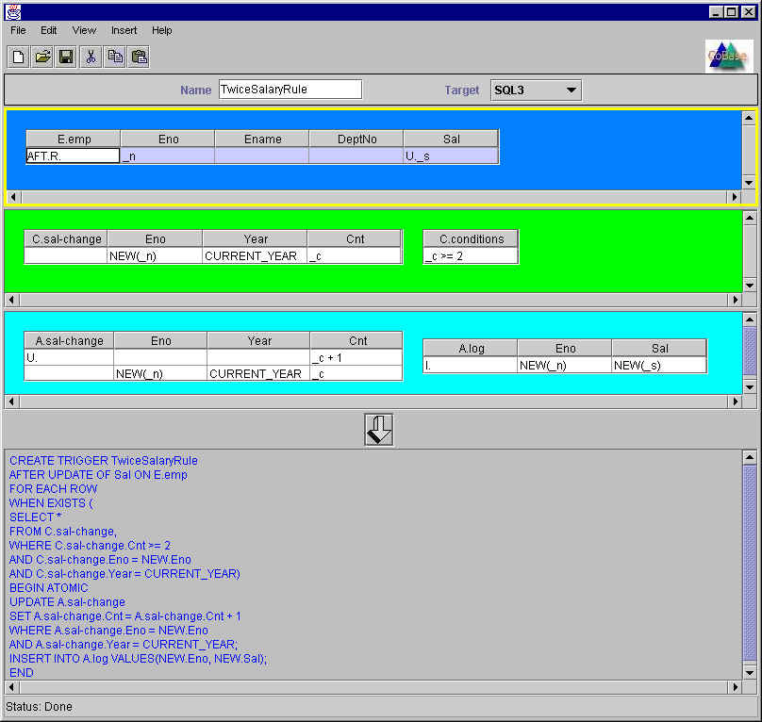The image size is (762, 722).
Task: Click the Status: Done text in status bar
Action: click(x=39, y=707)
